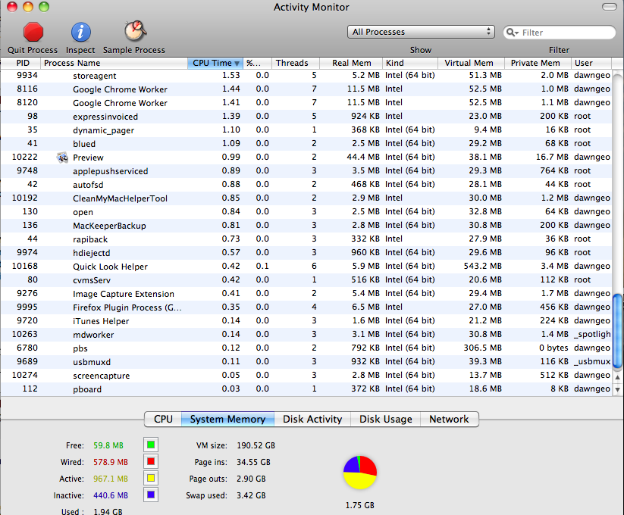The image size is (624, 515).
Task: Sort by Process Name column header
Action: 114,63
